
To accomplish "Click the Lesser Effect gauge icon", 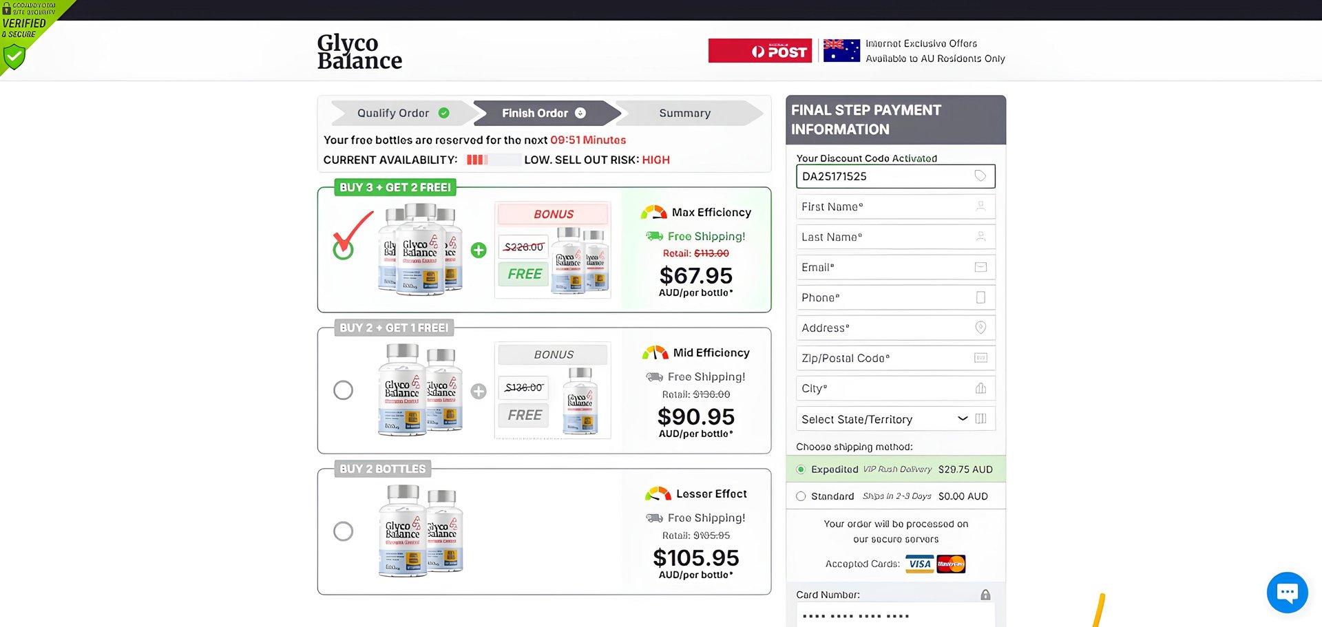I will 658,493.
